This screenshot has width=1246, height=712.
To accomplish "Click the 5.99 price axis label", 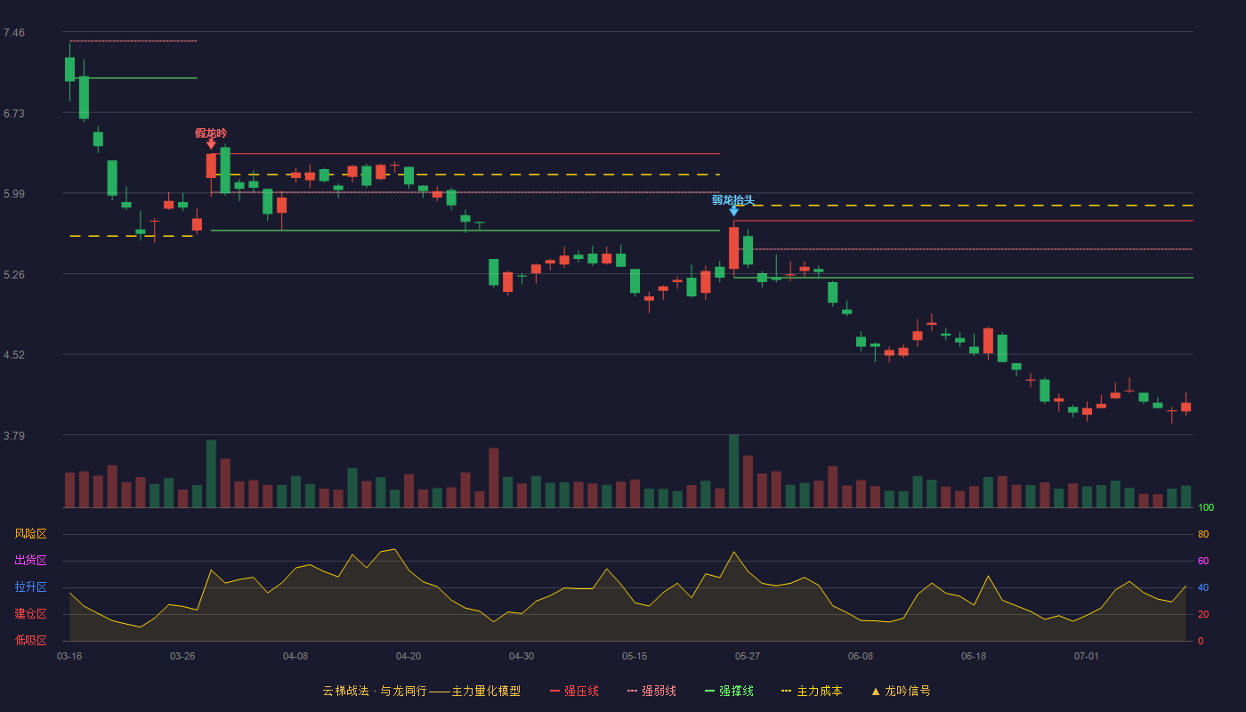I will pos(13,194).
